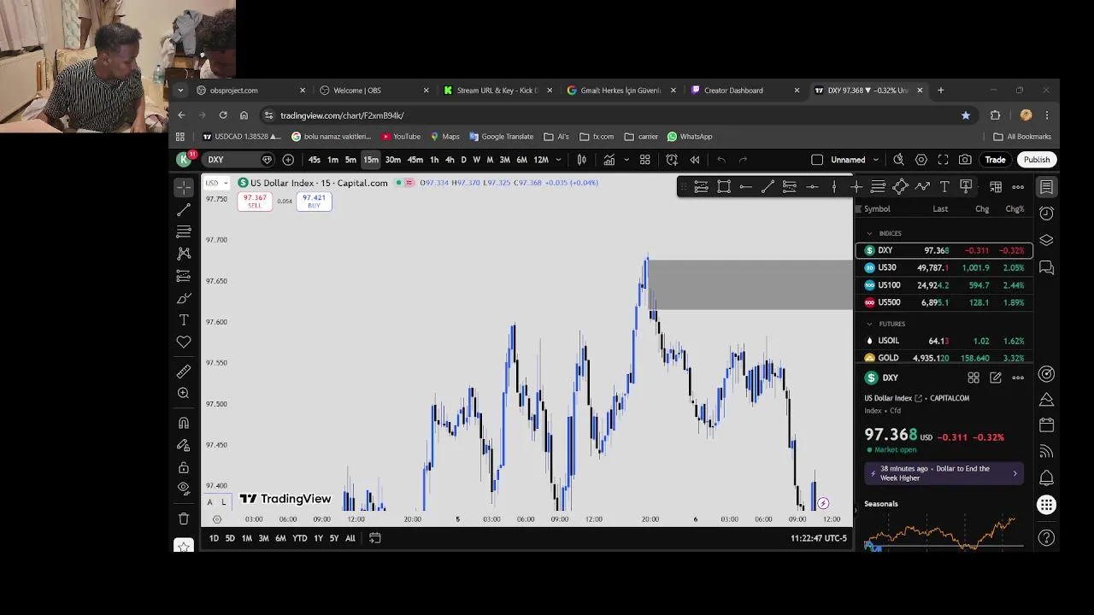Select the 1h timeframe
The height and width of the screenshot is (615, 1094).
point(434,160)
